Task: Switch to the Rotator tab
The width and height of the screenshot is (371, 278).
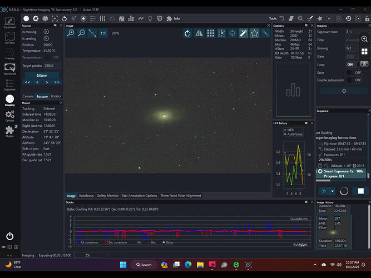Action: tap(56, 96)
